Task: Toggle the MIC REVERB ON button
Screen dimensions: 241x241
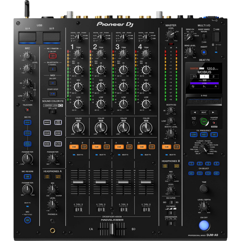Action: (27, 177)
